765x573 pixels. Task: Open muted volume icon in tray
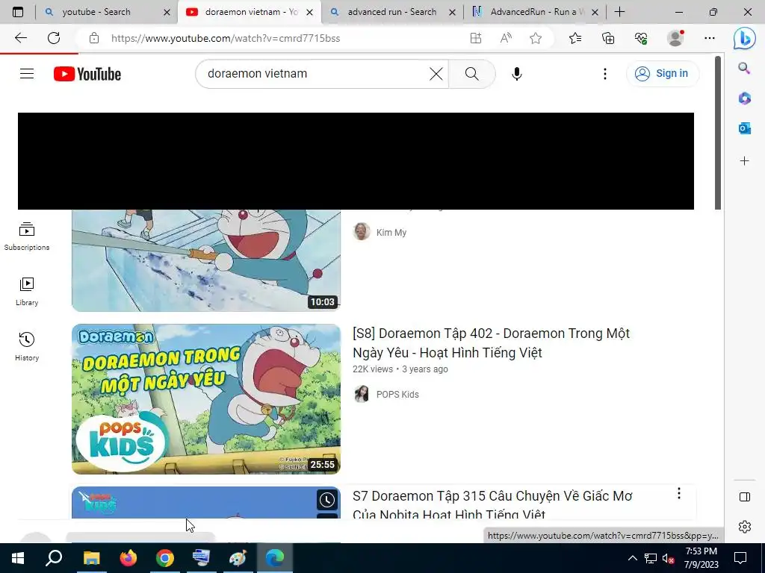[668, 558]
